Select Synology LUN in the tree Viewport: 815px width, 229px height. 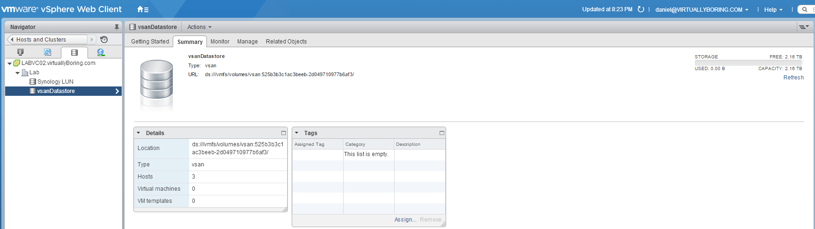(55, 82)
